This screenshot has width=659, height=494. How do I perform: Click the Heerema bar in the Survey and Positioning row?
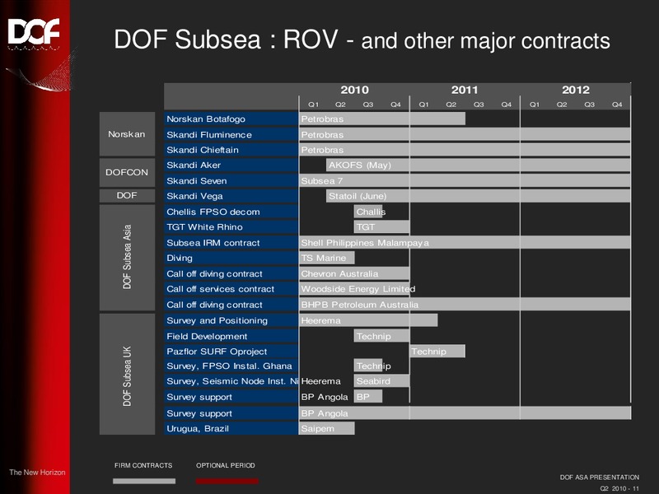click(x=368, y=320)
